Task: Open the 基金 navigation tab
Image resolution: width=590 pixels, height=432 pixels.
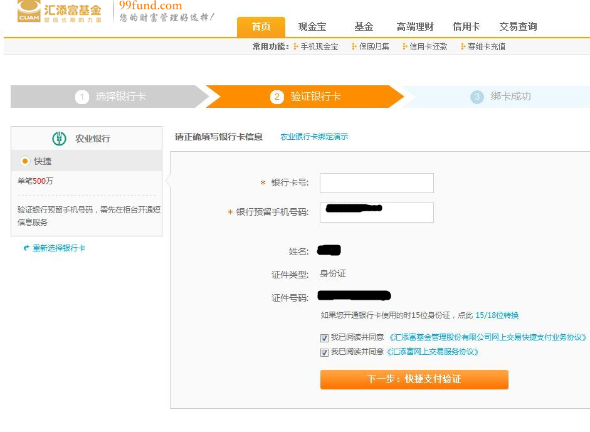Action: (364, 26)
